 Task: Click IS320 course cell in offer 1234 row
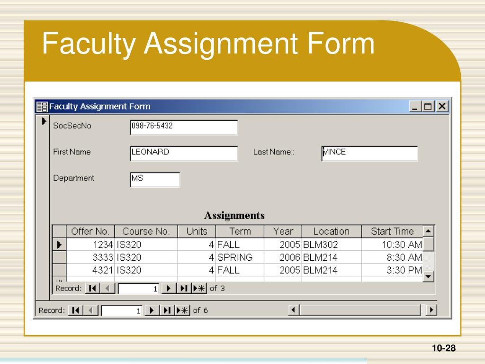click(x=146, y=245)
